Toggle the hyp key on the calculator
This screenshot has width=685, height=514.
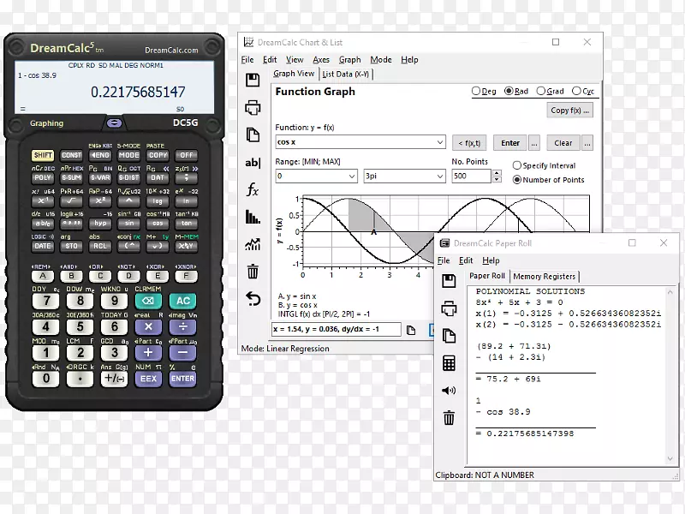(100, 224)
